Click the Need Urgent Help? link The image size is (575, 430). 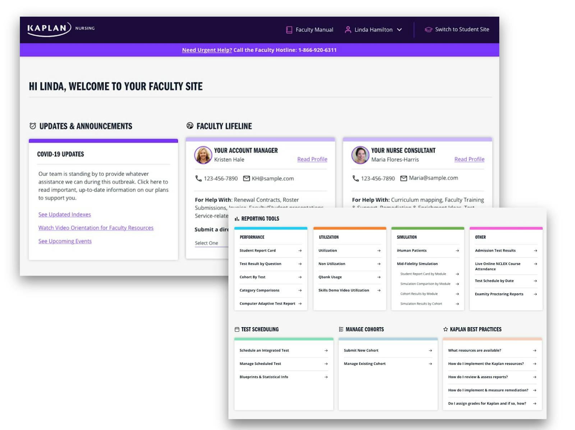click(207, 50)
